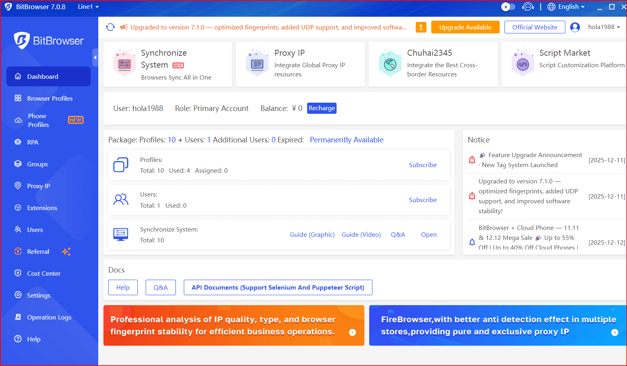Open the customer support chat icon
The width and height of the screenshot is (627, 366).
(528, 7)
